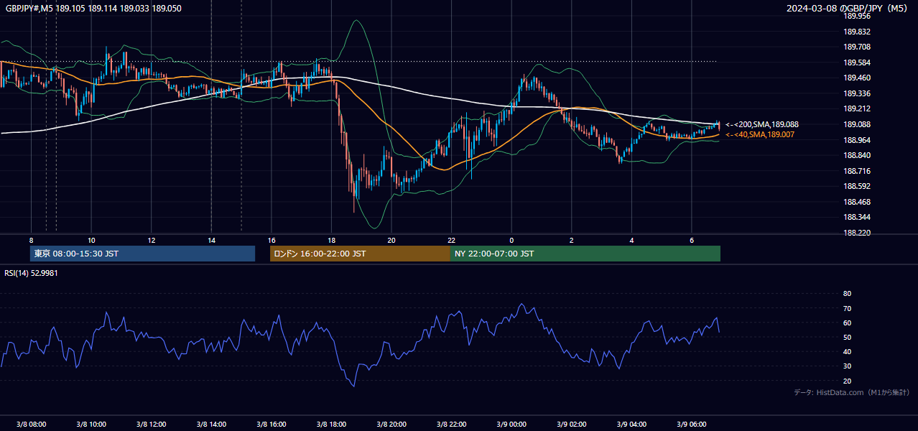Click the RSI axis level 20
Screen dimensions: 918x431
point(847,381)
